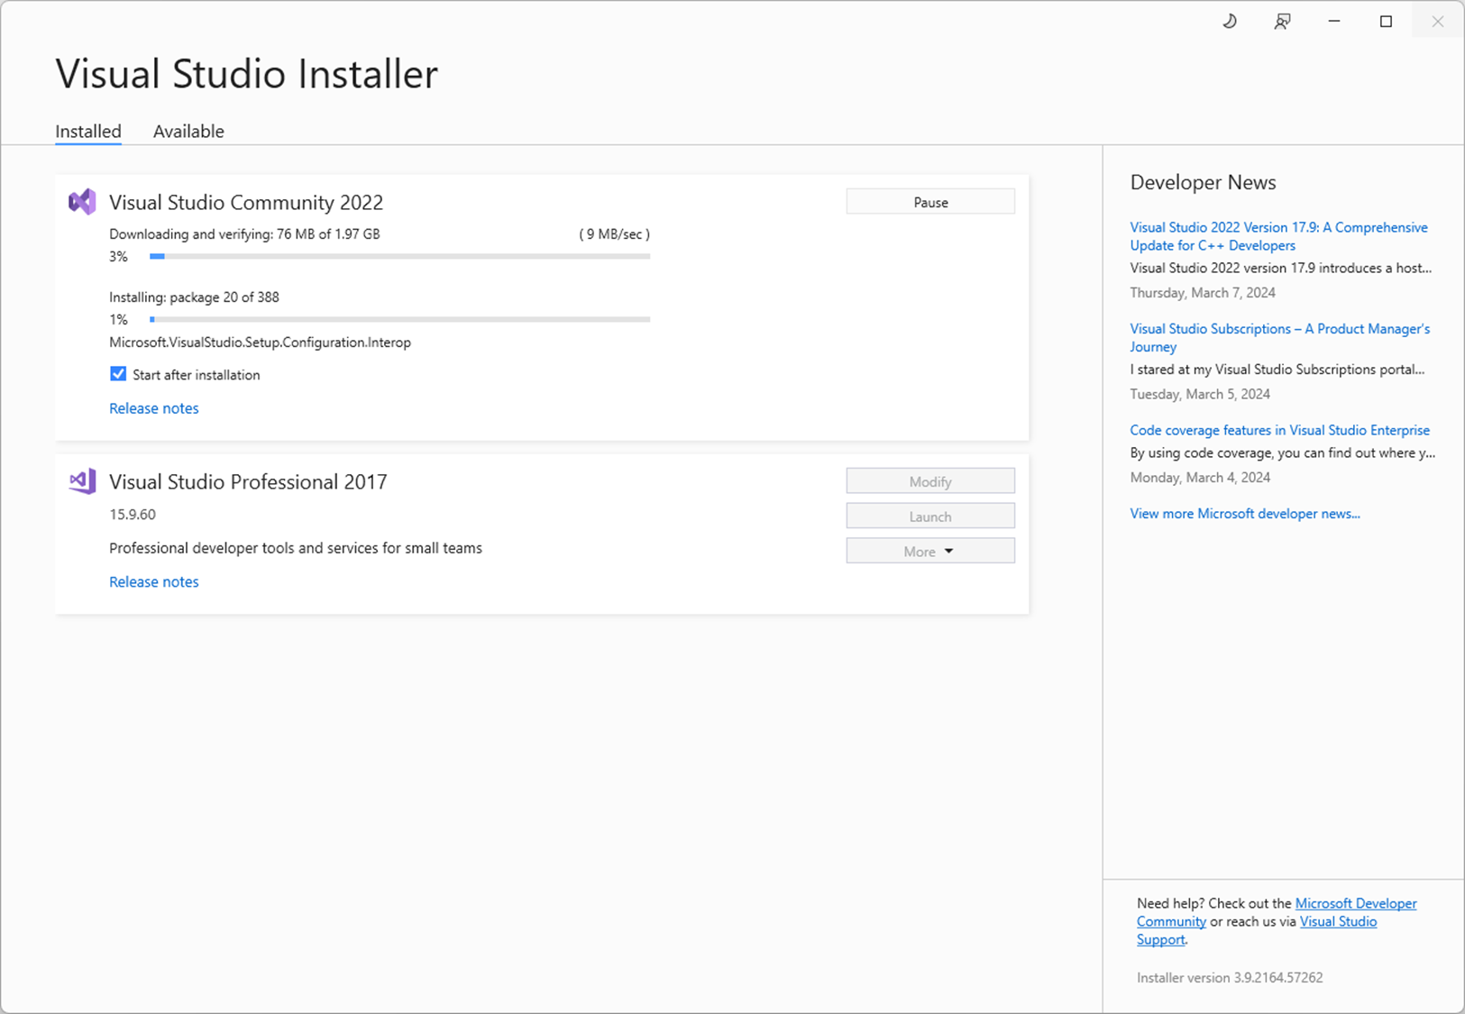Viewport: 1465px width, 1014px height.
Task: Click the Installing package 20 of 388 text
Action: point(194,297)
